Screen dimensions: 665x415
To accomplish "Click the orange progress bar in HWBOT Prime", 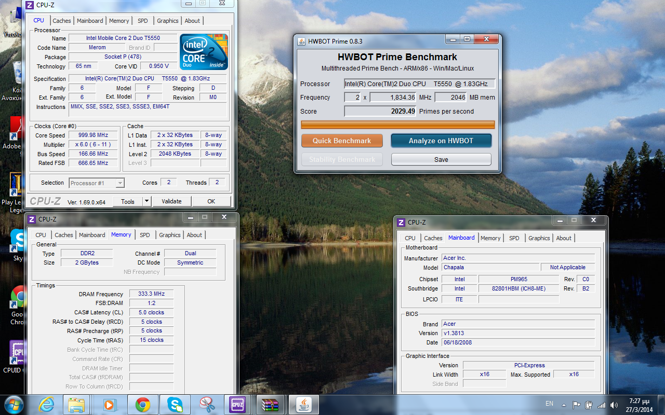I will (x=398, y=125).
